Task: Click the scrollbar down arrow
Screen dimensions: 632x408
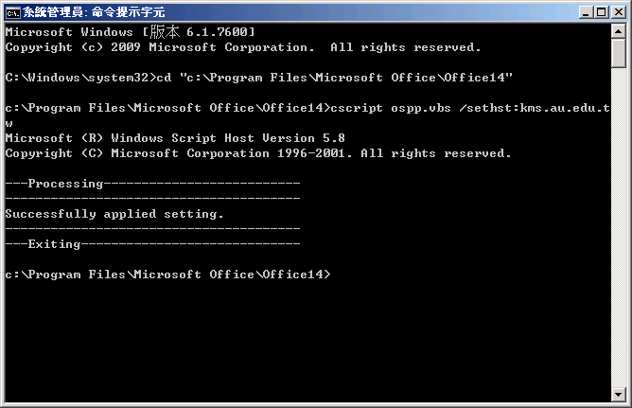Action: 619,395
